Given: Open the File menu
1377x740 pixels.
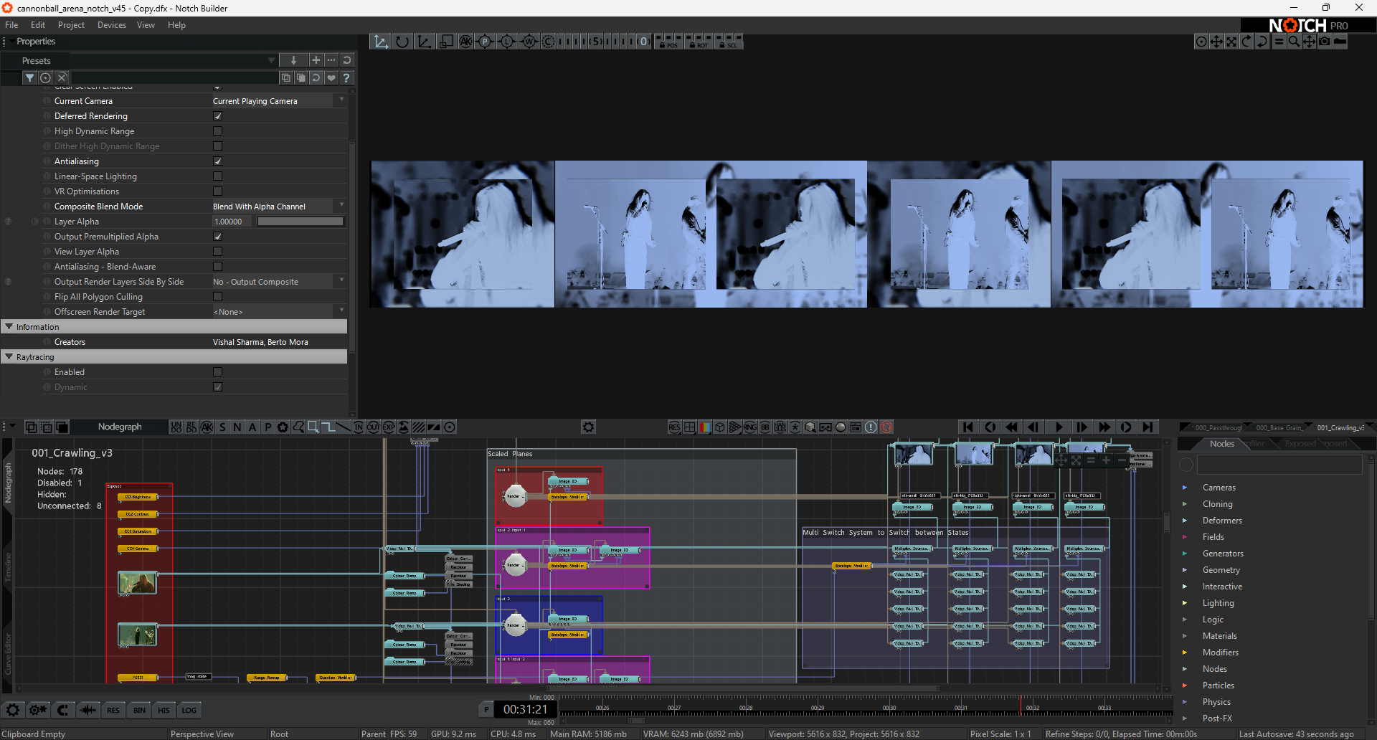Looking at the screenshot, I should [x=11, y=25].
